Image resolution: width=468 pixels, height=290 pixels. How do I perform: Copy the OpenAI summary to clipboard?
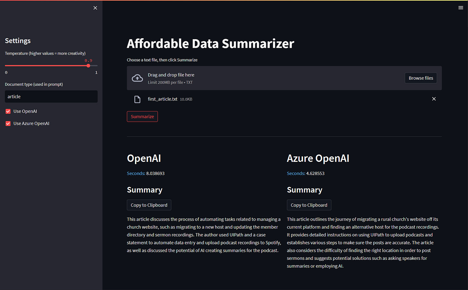149,205
